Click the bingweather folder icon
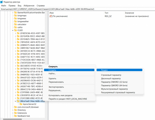 click(x=16, y=21)
